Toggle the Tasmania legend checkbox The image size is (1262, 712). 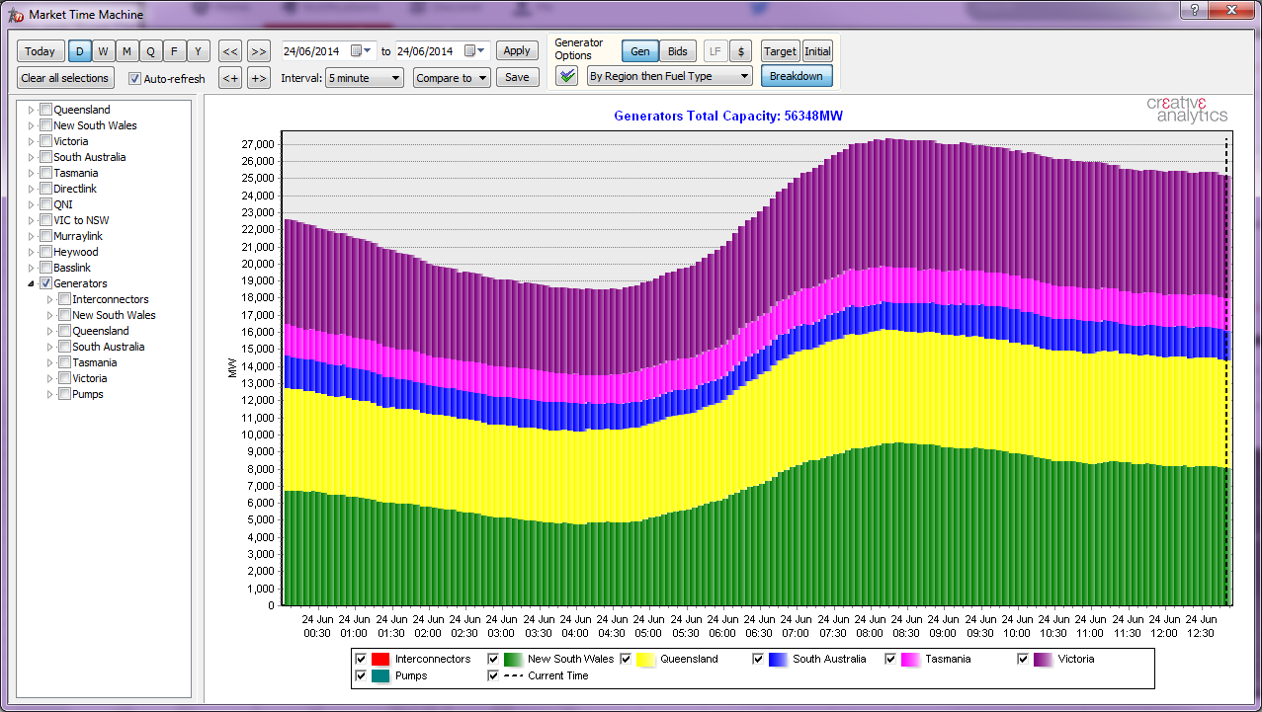(x=890, y=659)
